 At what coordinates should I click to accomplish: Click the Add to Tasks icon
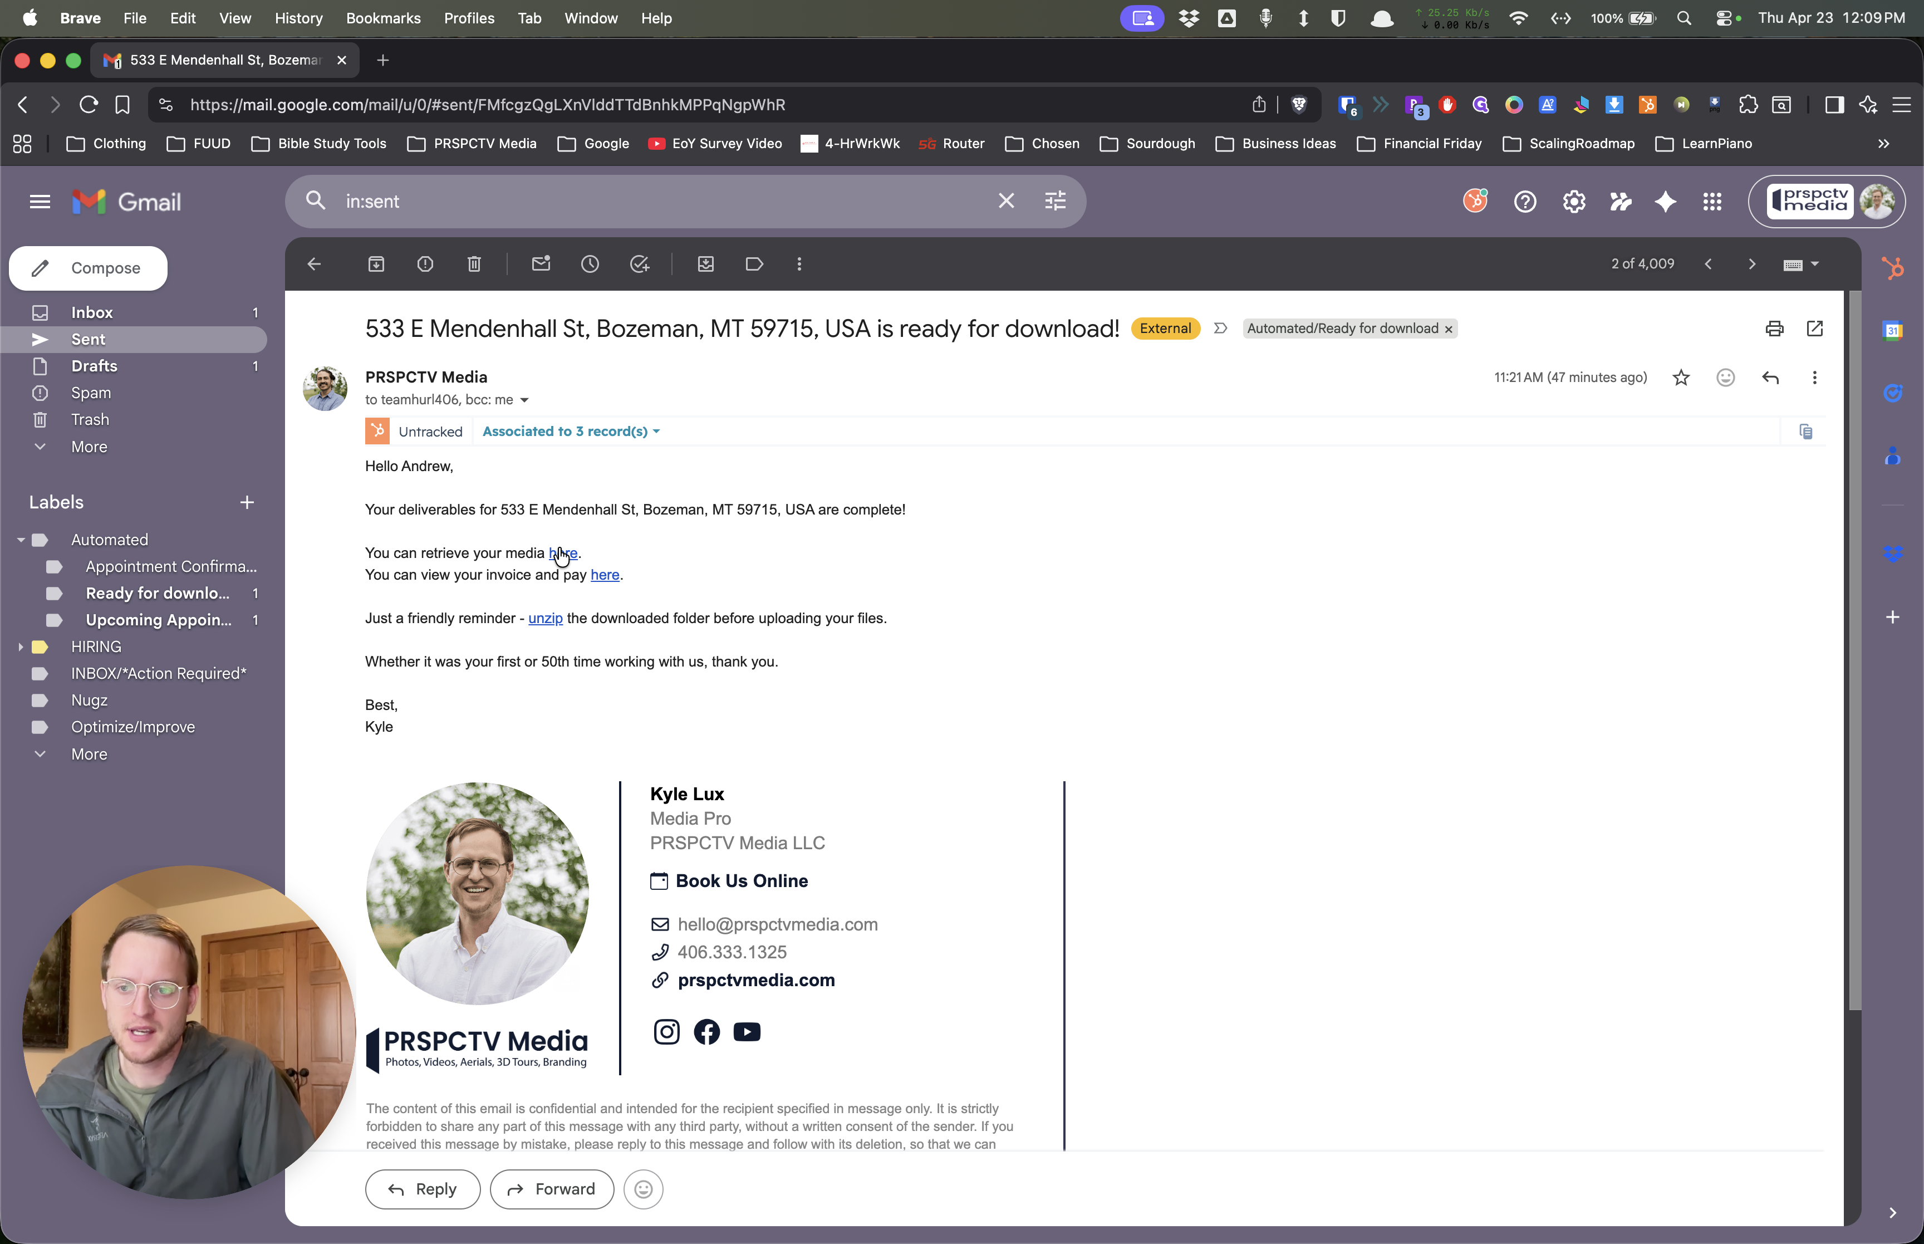640,264
